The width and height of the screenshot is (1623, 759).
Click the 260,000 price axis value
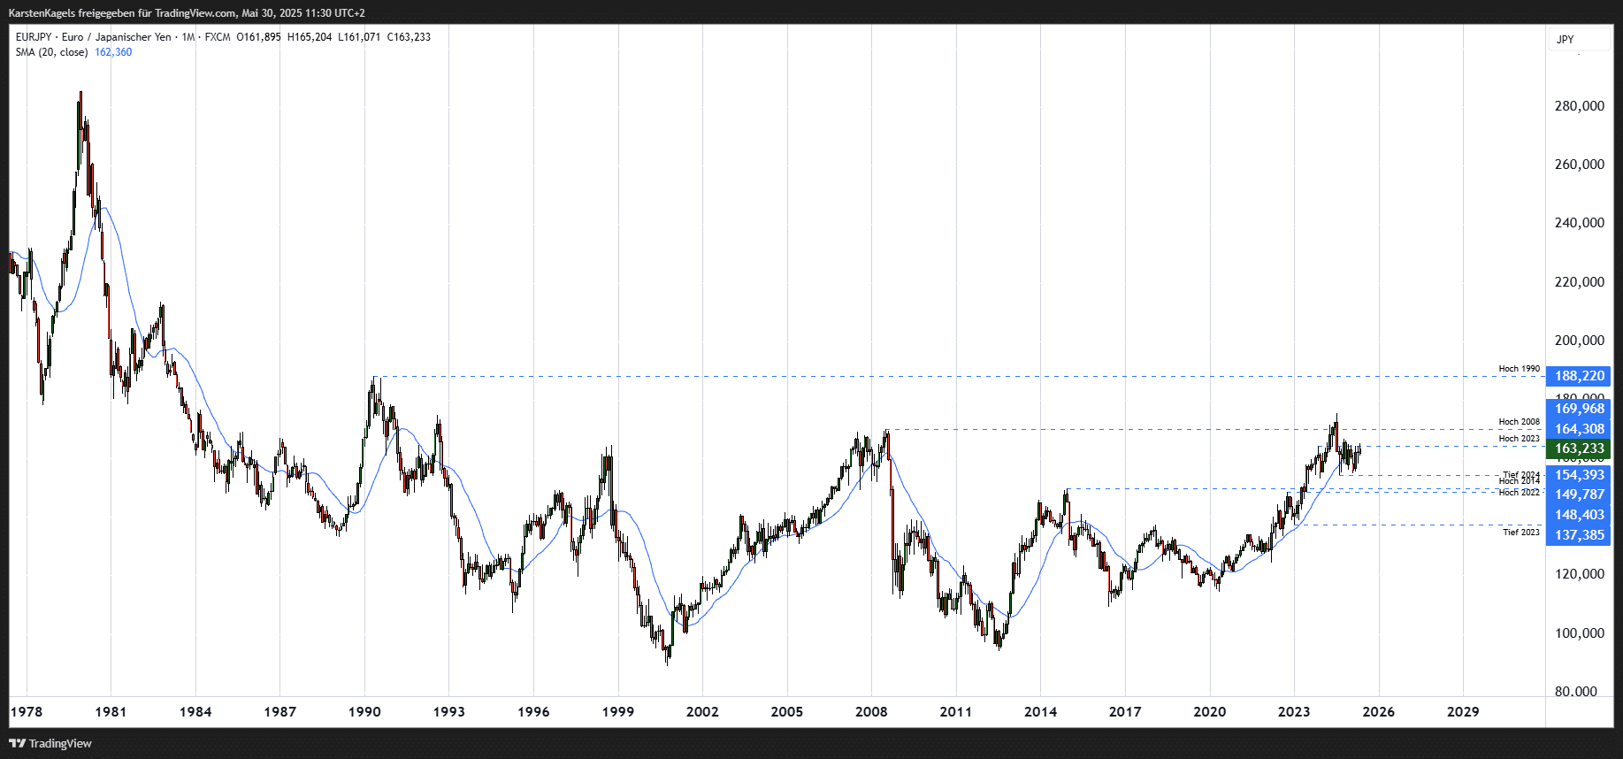tap(1579, 165)
